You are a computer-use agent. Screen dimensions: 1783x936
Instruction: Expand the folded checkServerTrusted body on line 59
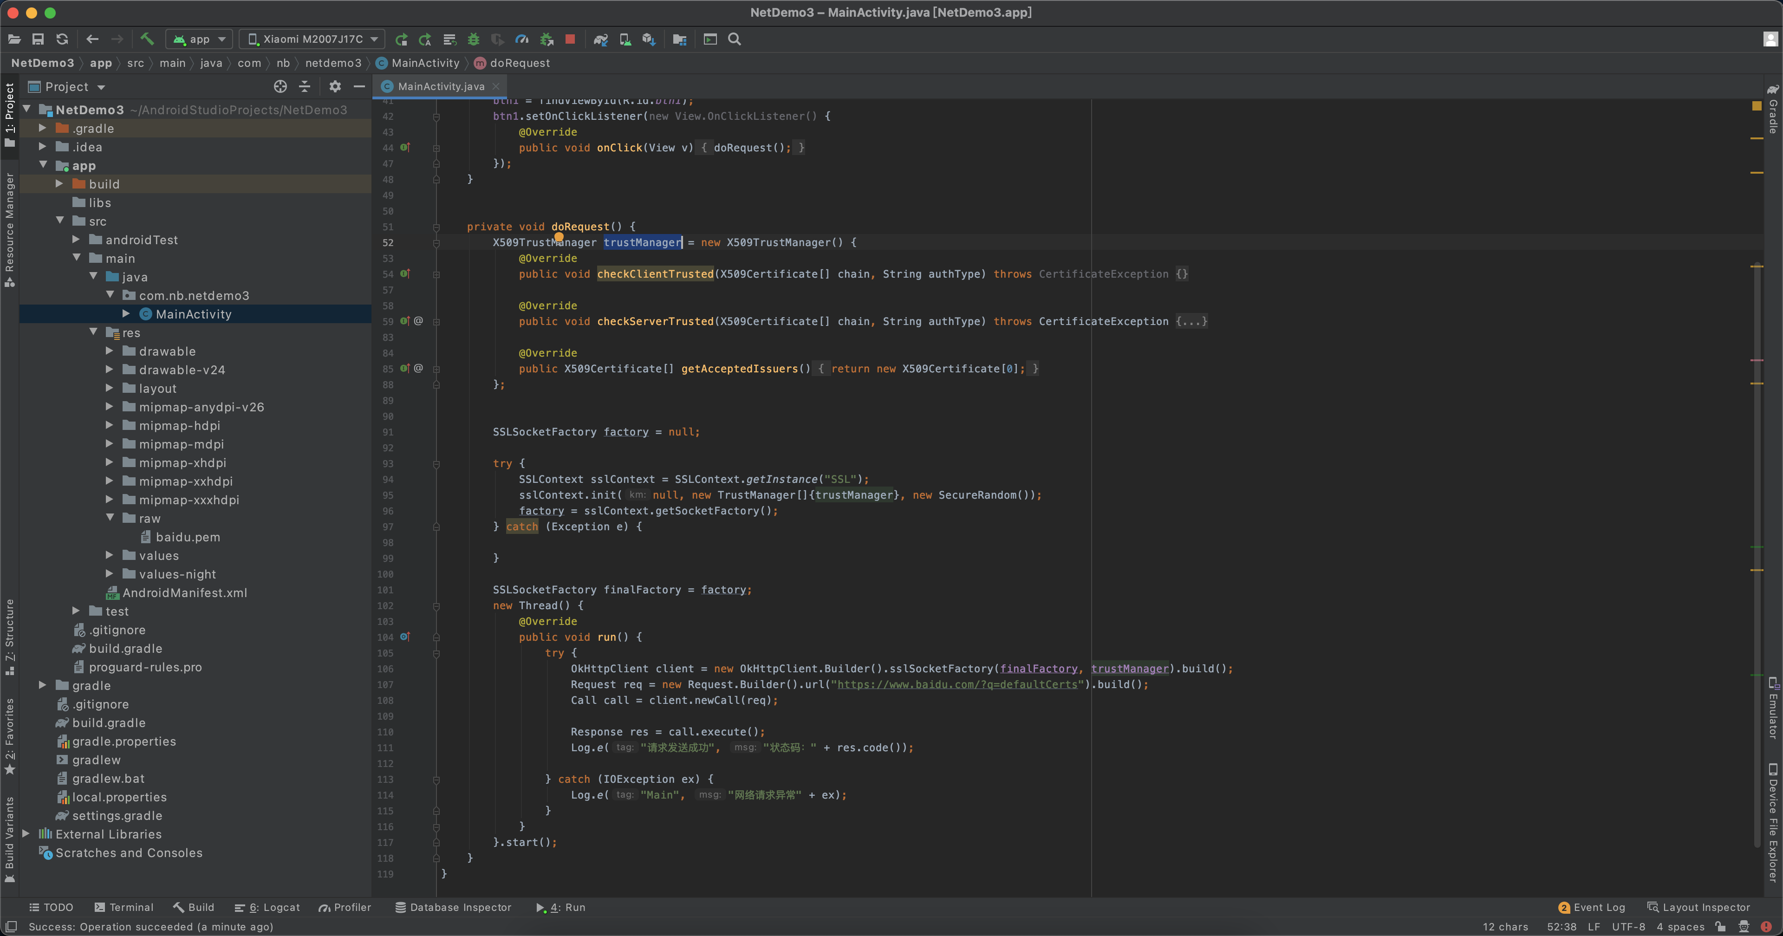(x=1191, y=321)
